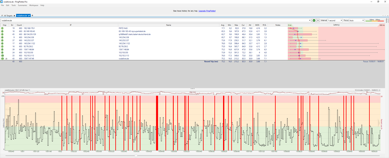Viewport: 389px width, 158px height.
Task: Sort by the Name column header
Action: 169,25
